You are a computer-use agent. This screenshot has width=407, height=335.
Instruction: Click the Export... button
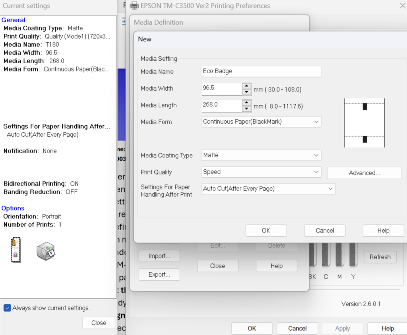(159, 275)
